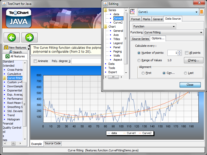Click the Search magnifier icon
The image size is (207, 155).
11,52
